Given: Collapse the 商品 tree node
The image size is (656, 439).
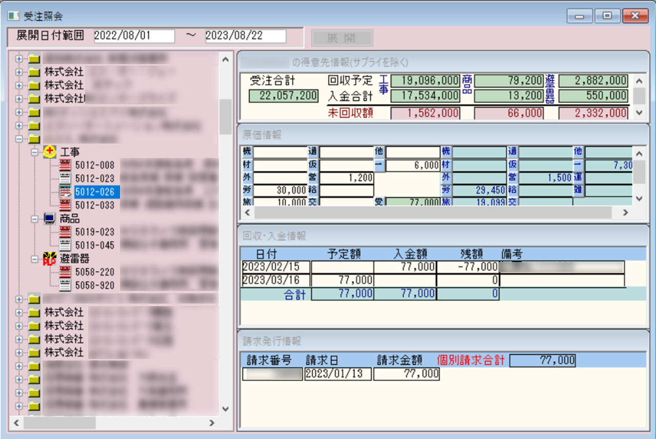Looking at the screenshot, I should pyautogui.click(x=34, y=219).
